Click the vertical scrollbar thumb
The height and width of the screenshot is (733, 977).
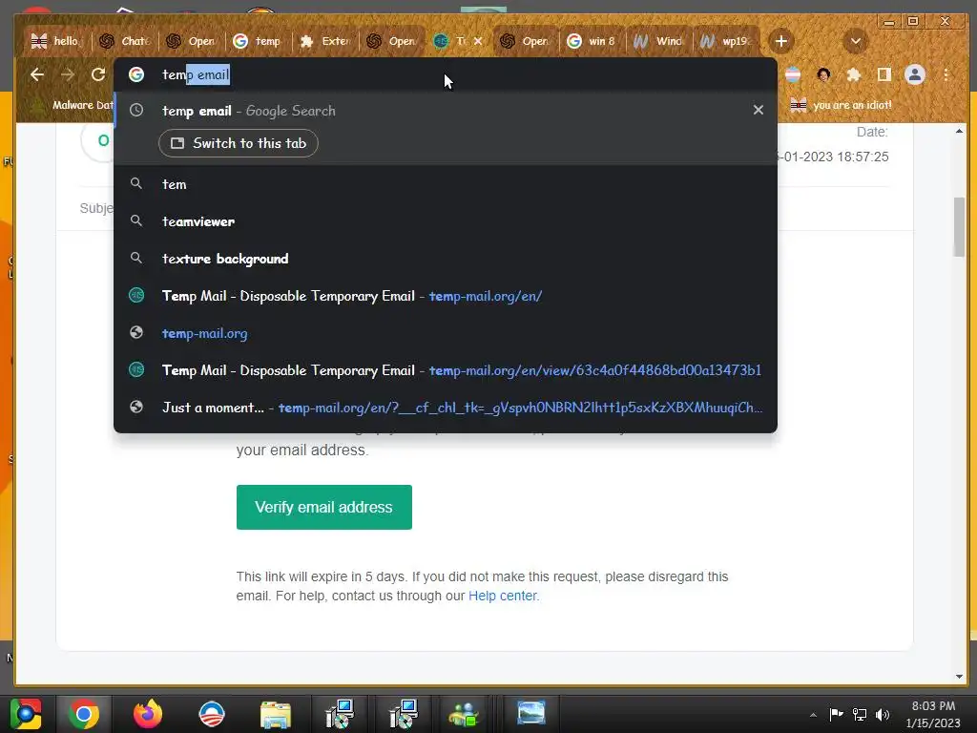[959, 227]
